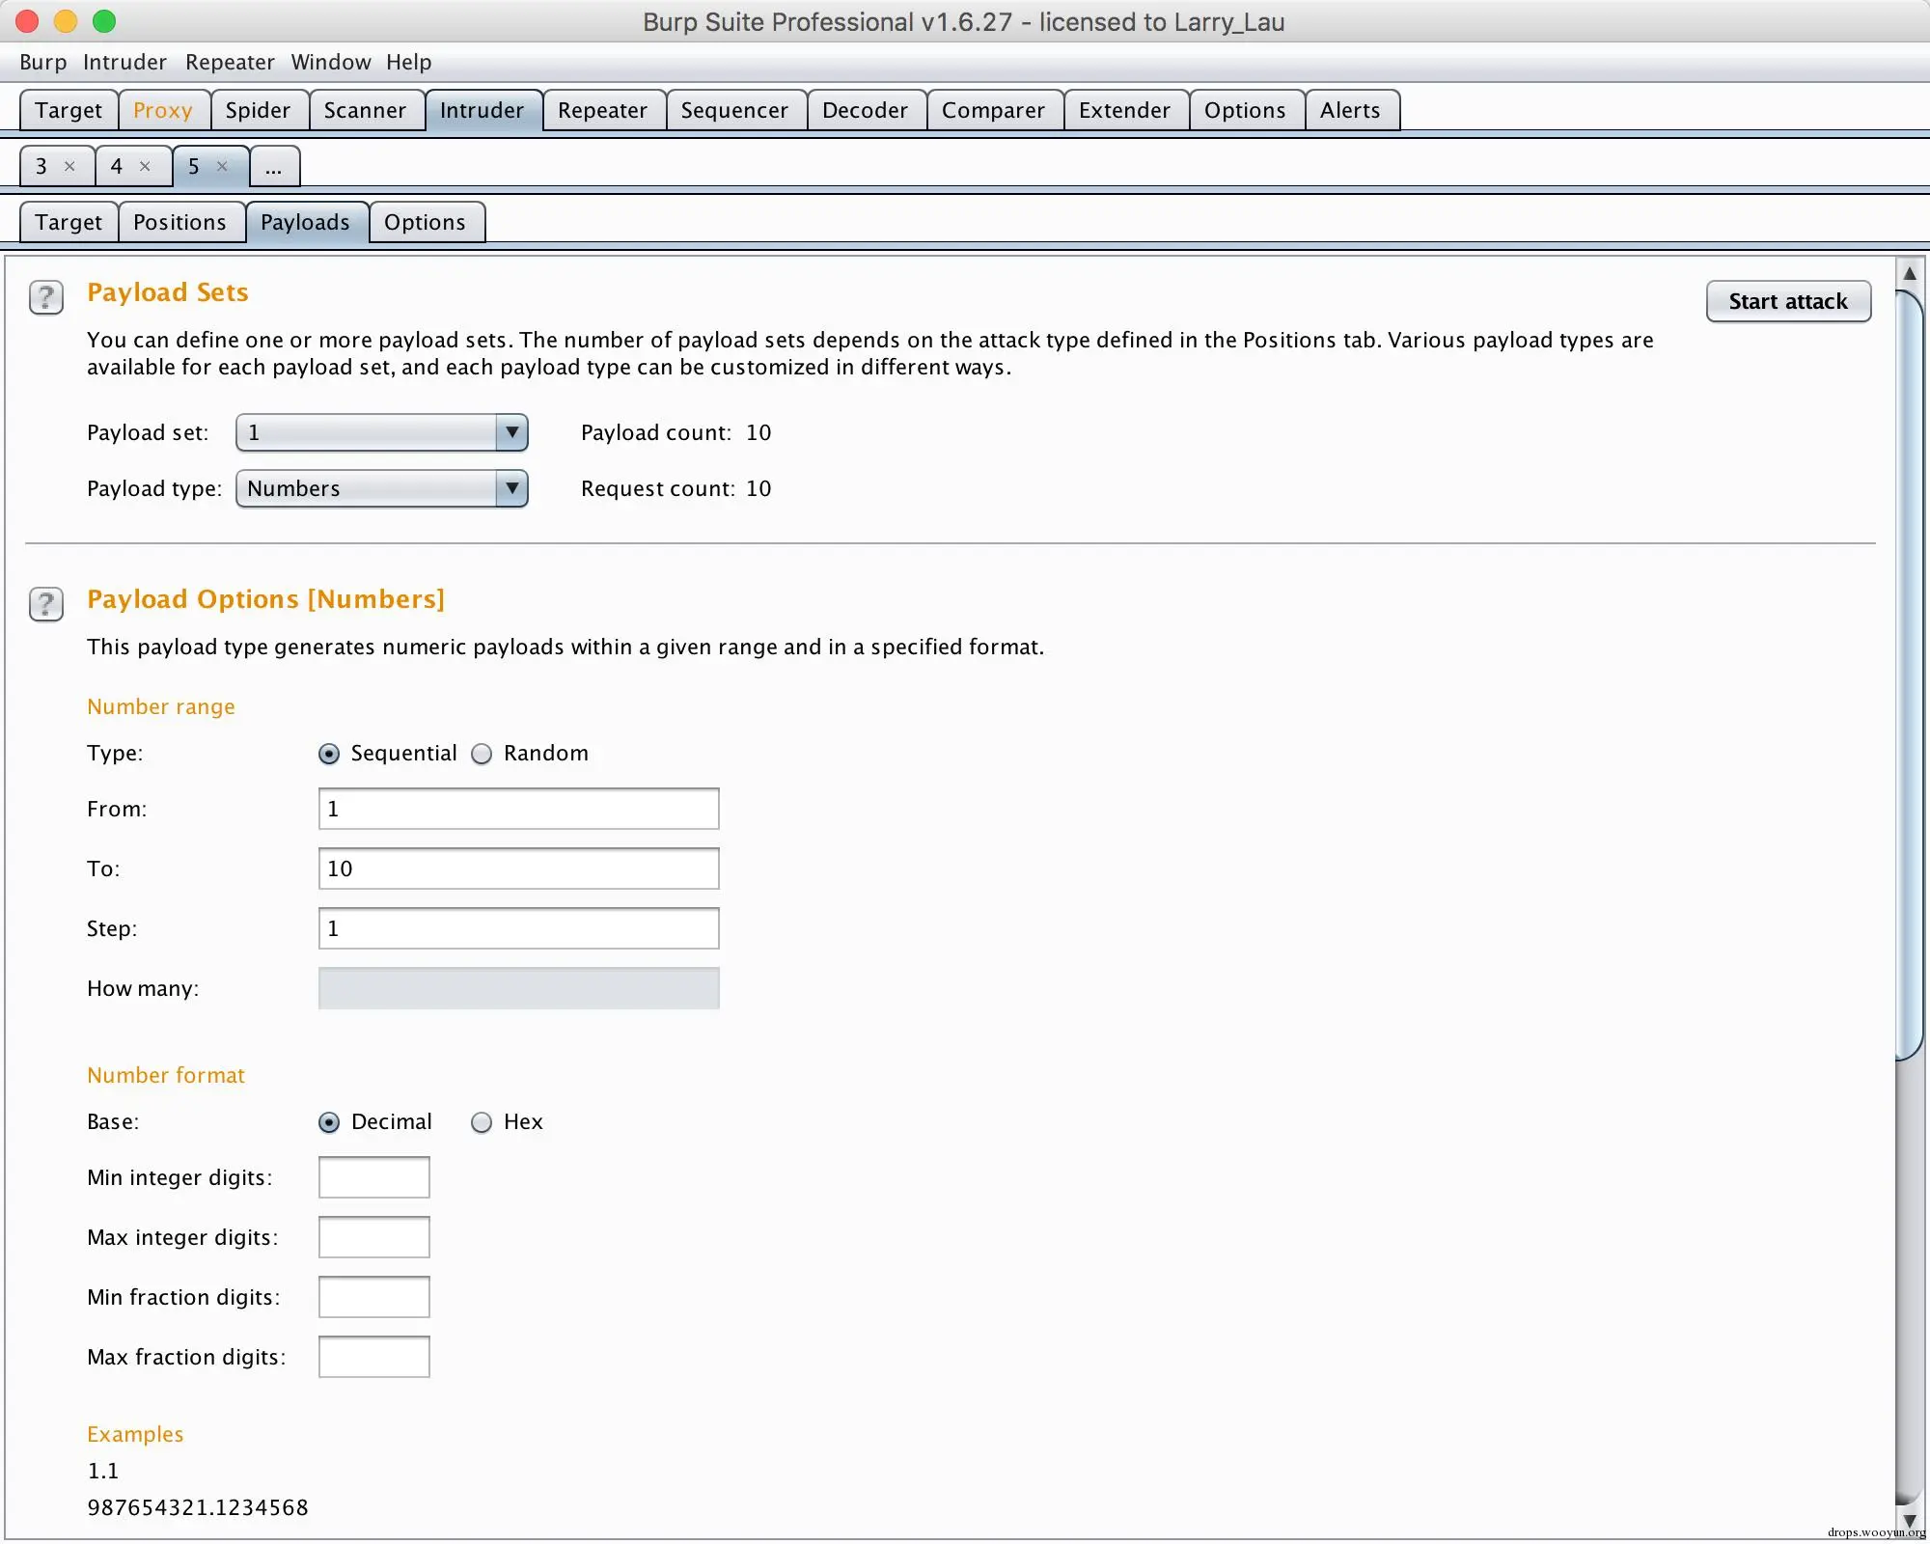This screenshot has width=1930, height=1544.
Task: Click Payload Sets help question-mark icon
Action: pos(46,297)
